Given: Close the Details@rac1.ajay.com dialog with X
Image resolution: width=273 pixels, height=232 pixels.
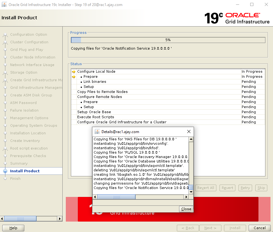Looking at the screenshot, I should coord(189,131).
